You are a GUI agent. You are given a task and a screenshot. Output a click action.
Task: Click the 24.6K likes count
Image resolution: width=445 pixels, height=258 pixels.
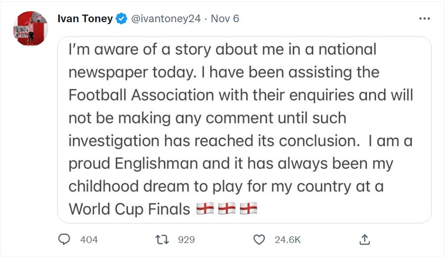point(288,239)
